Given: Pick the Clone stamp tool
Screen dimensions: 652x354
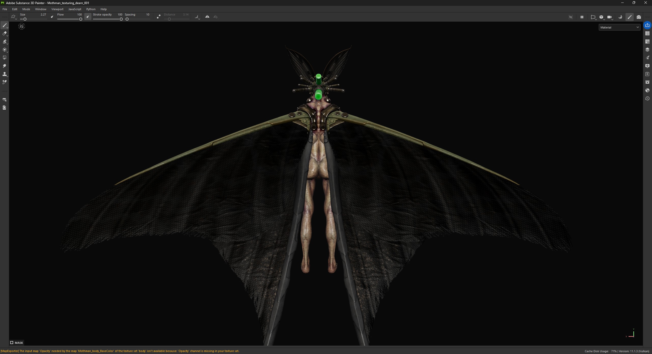Looking at the screenshot, I should (x=4, y=74).
